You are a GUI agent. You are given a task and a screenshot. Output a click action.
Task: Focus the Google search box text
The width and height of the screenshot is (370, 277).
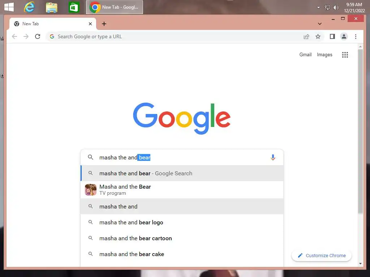[x=182, y=157]
